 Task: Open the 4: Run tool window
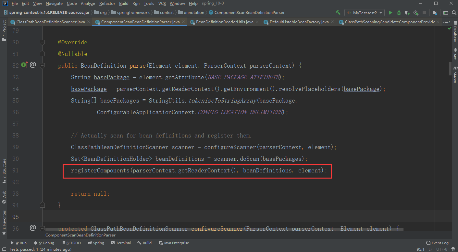[19, 243]
